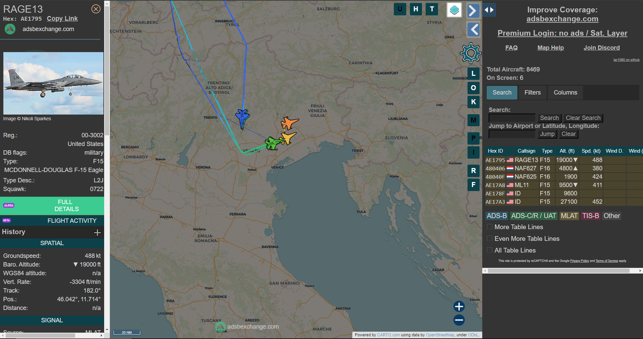Click the T map toggle button
Screen dimensions: 643x339
click(x=432, y=9)
